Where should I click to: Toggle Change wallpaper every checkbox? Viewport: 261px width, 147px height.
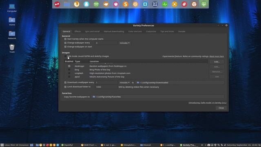65,43
